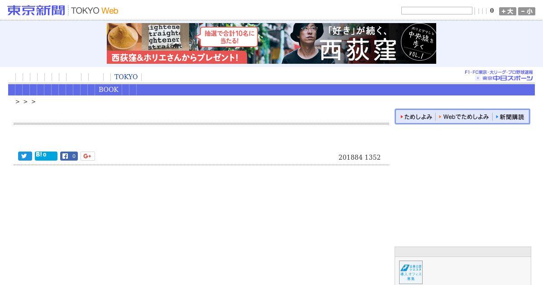Decrease font size with −小 button
The image size is (543, 285).
(527, 11)
